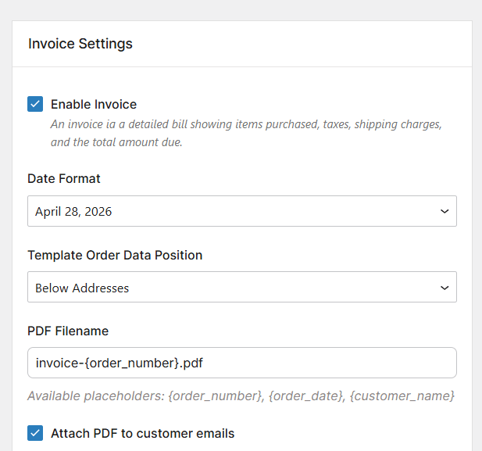Open the dropdown showing April 28, 2026
The width and height of the screenshot is (482, 451).
[234, 211]
